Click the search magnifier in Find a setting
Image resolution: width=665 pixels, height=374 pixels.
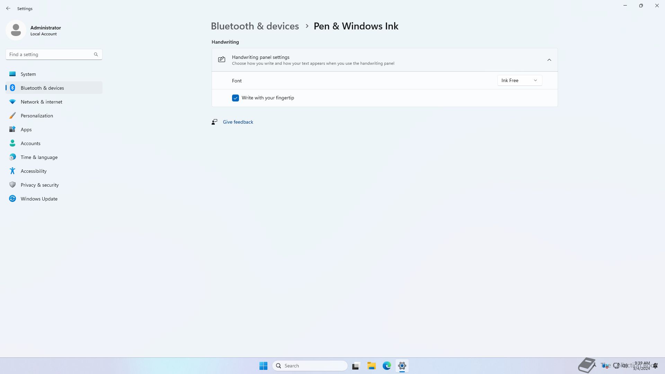(96, 54)
